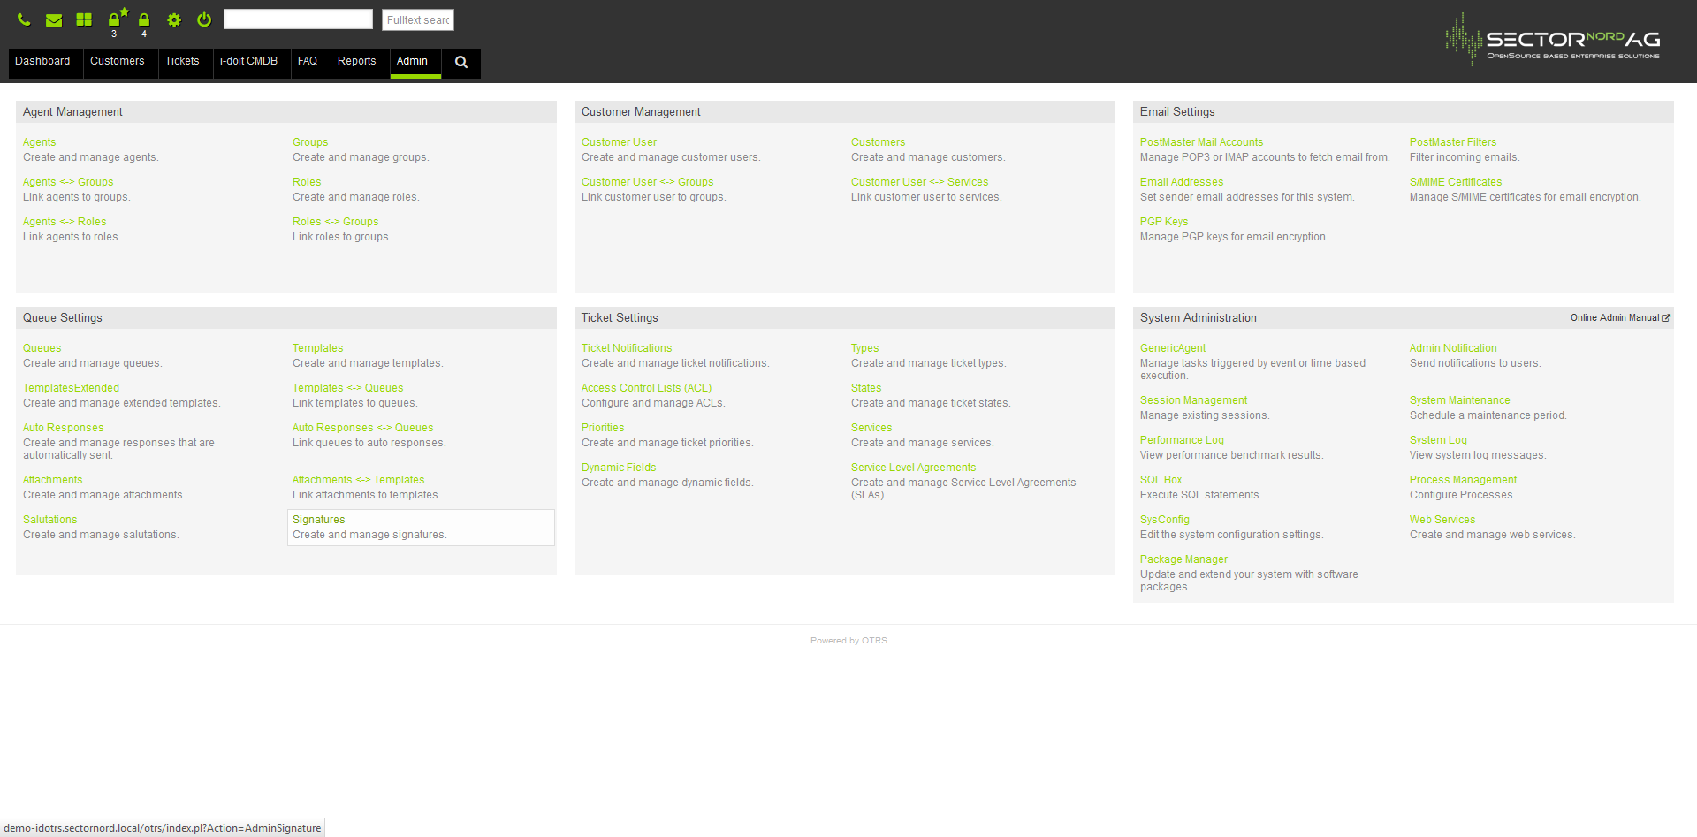Open preferences gear icon
Image resolution: width=1697 pixels, height=837 pixels.
click(x=174, y=19)
